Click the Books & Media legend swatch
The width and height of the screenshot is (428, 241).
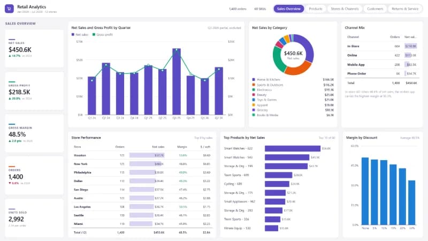point(254,115)
